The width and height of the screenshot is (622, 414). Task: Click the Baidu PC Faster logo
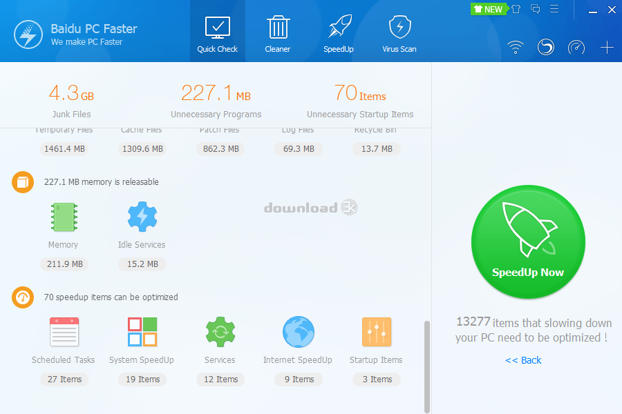tap(28, 34)
